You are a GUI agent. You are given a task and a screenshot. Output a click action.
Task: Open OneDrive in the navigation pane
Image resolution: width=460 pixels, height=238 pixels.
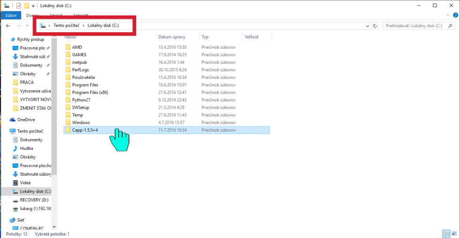(x=26, y=120)
